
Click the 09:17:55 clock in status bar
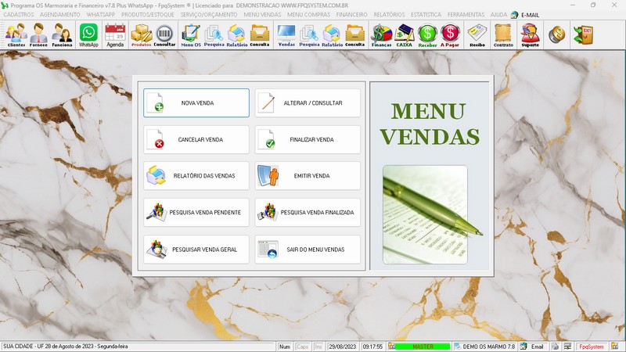pyautogui.click(x=372, y=347)
